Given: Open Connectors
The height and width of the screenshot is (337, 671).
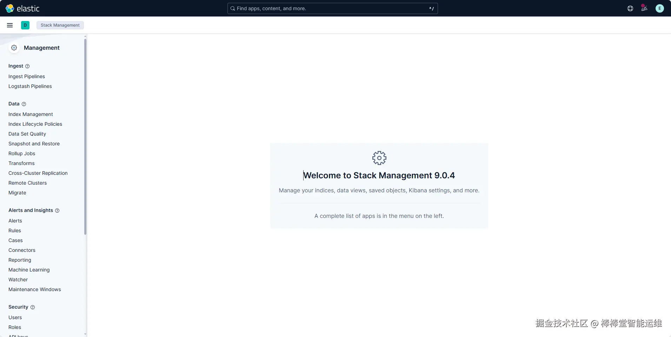Looking at the screenshot, I should [x=22, y=250].
